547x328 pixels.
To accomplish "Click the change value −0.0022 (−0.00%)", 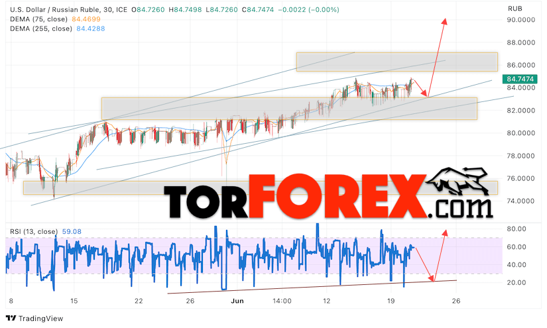I will (309, 10).
